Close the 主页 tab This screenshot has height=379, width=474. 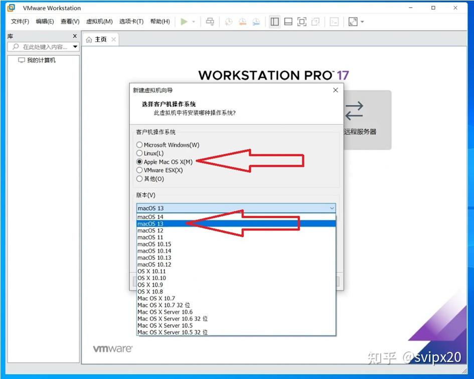pyautogui.click(x=114, y=39)
